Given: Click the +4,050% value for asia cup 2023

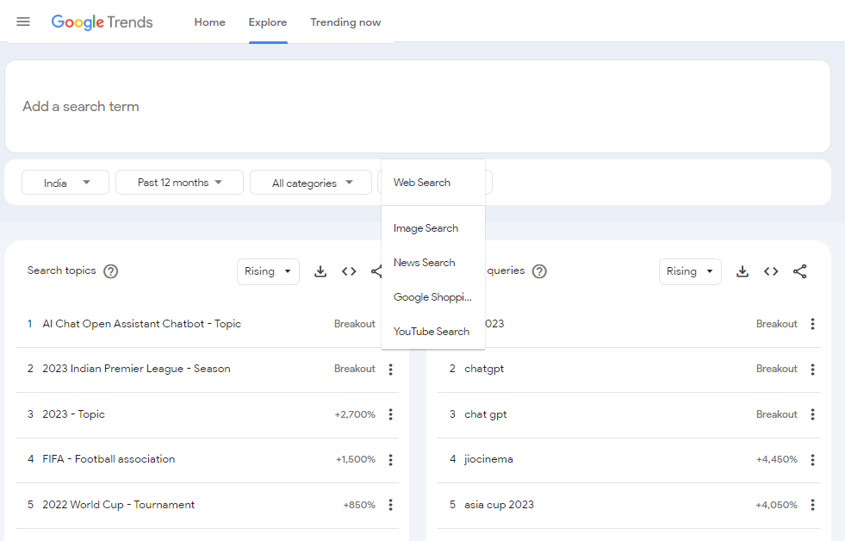Looking at the screenshot, I should pyautogui.click(x=777, y=505).
